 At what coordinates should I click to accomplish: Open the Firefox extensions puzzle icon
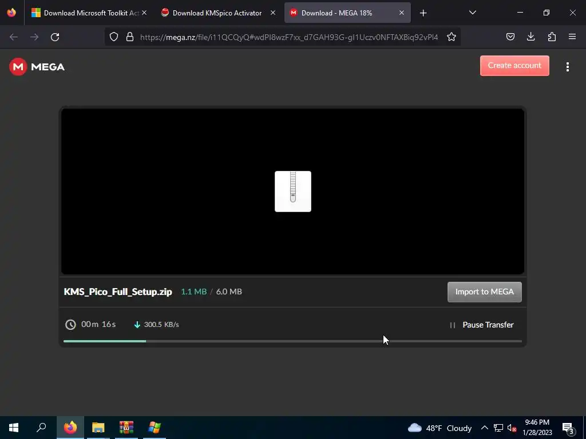(x=552, y=37)
